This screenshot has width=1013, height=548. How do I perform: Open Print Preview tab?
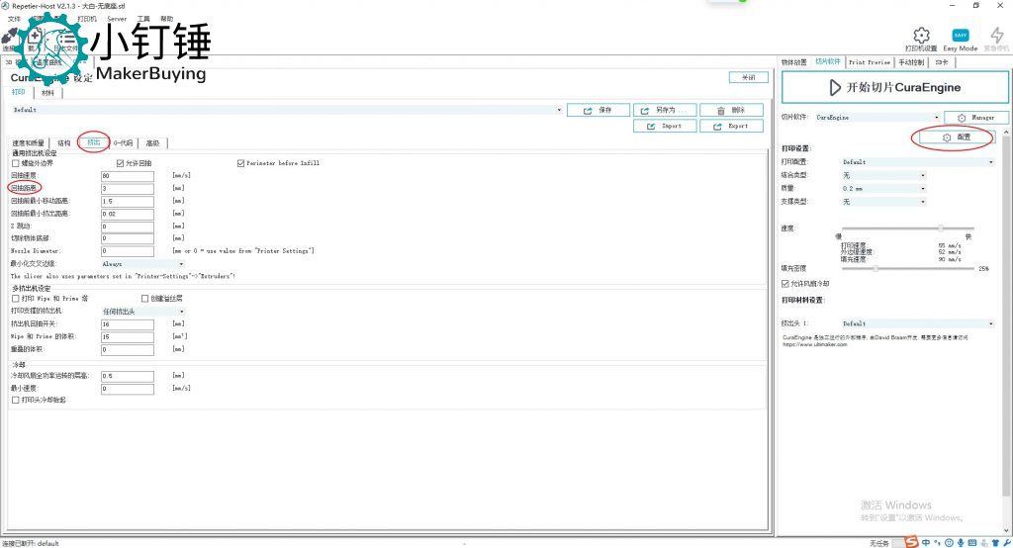click(x=870, y=62)
